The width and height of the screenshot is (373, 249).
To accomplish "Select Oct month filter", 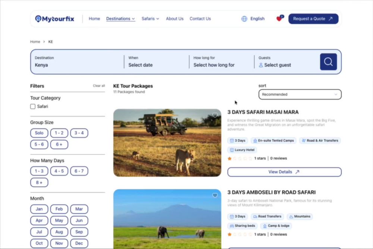I will point(39,243).
